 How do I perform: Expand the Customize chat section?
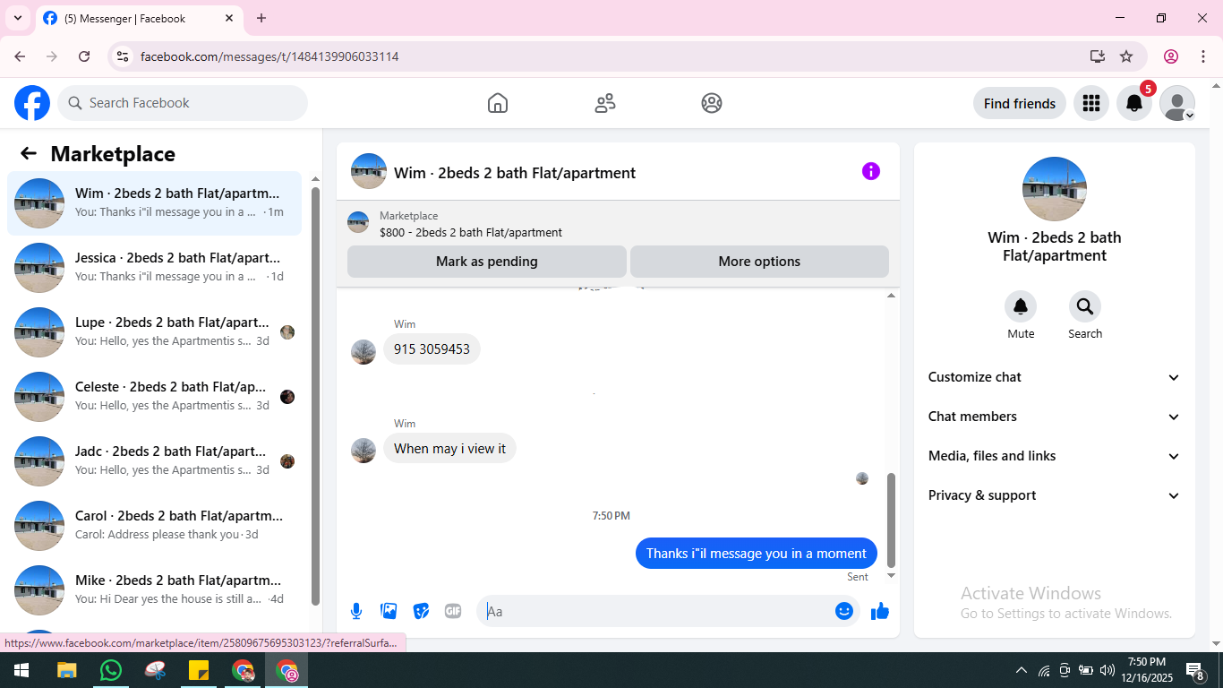coord(1055,377)
